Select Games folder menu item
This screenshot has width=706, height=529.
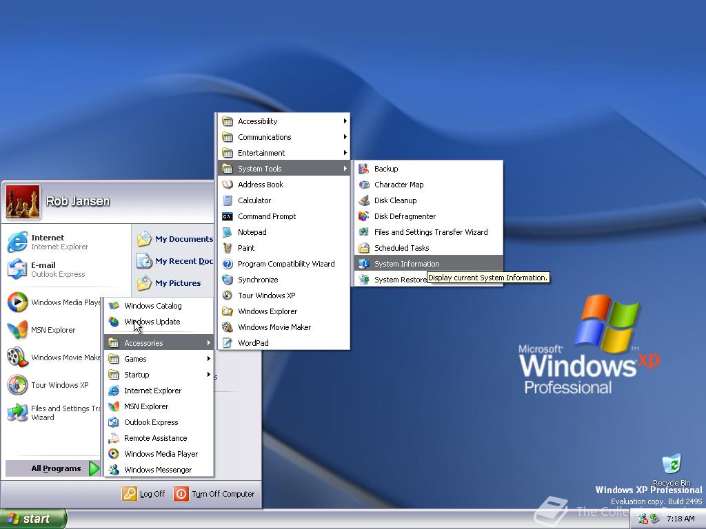click(x=159, y=358)
